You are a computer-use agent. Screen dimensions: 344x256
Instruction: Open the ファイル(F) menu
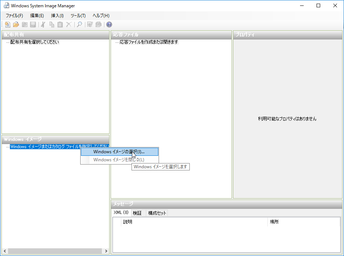14,16
